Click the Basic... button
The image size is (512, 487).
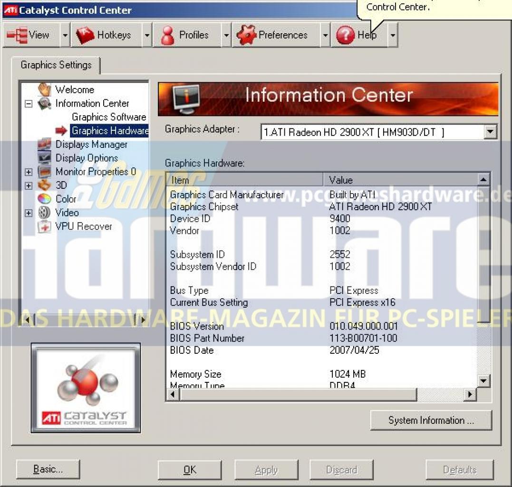tap(48, 469)
